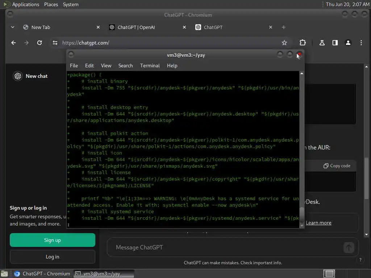Screen dimensions: 371x278
Task: Close the ChatGPT | OpenAI tab
Action: coord(184,28)
